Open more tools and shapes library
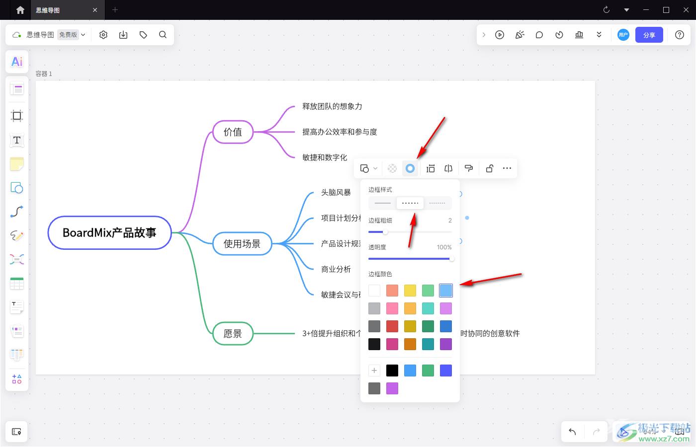Image resolution: width=696 pixels, height=447 pixels. pos(17,379)
